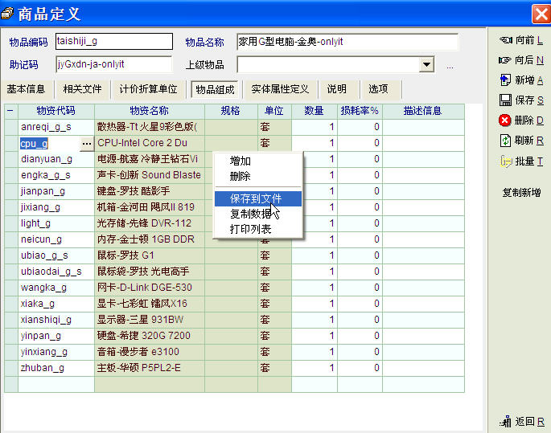Switch to the 基本信息 tab
This screenshot has width=551, height=433.
pyautogui.click(x=27, y=89)
